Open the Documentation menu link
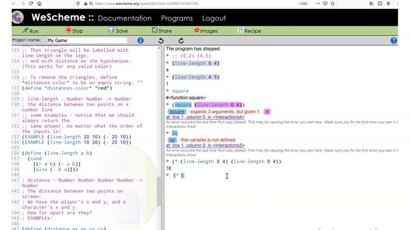 coord(125,19)
